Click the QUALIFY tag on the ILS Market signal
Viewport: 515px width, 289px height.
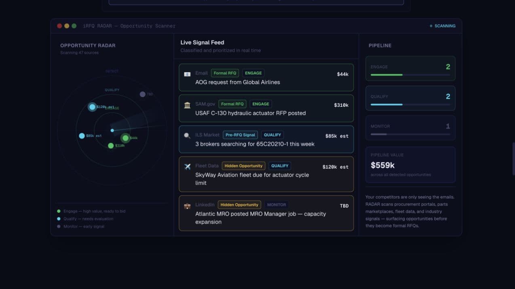[272, 135]
